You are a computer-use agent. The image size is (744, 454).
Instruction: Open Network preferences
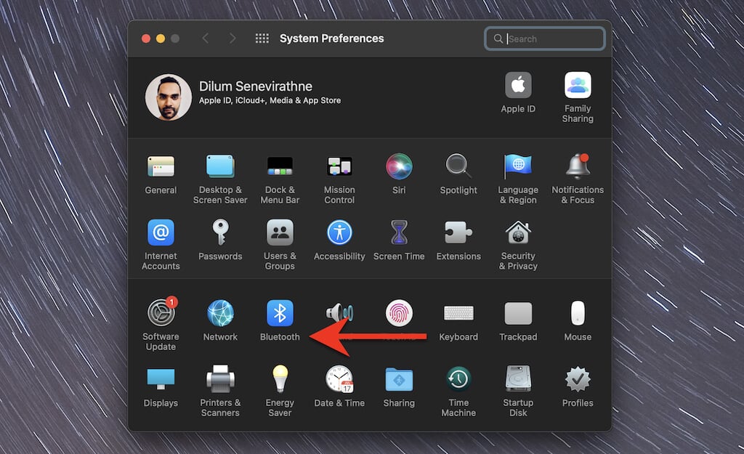[220, 313]
